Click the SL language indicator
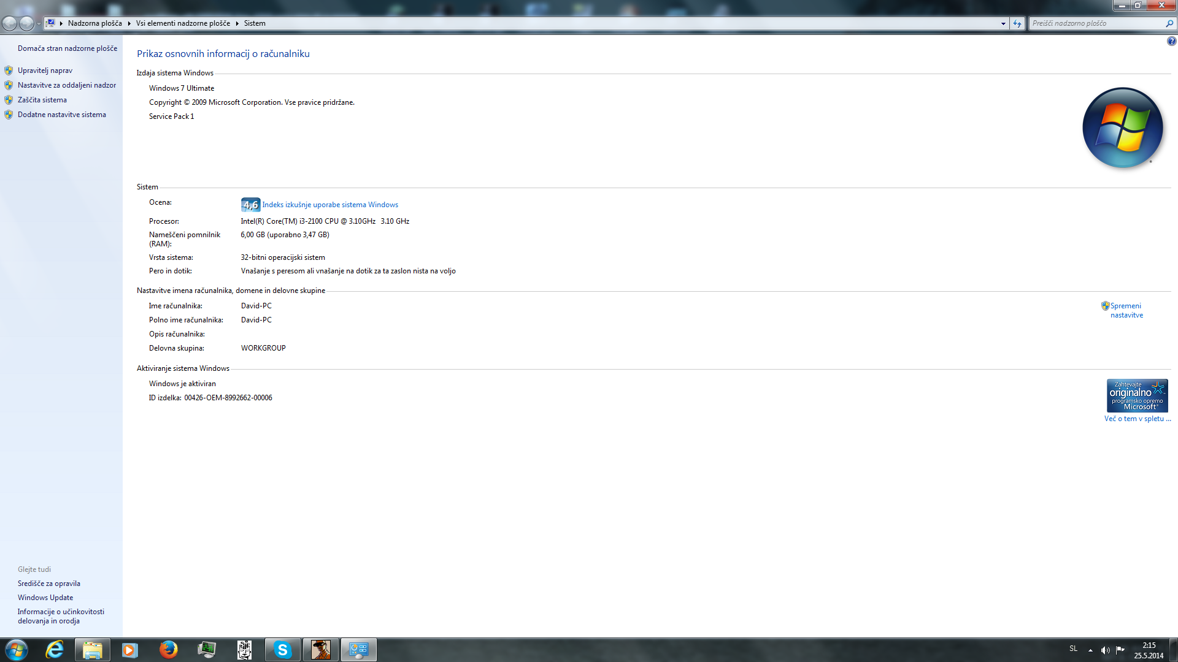1178x662 pixels. pos(1073,649)
